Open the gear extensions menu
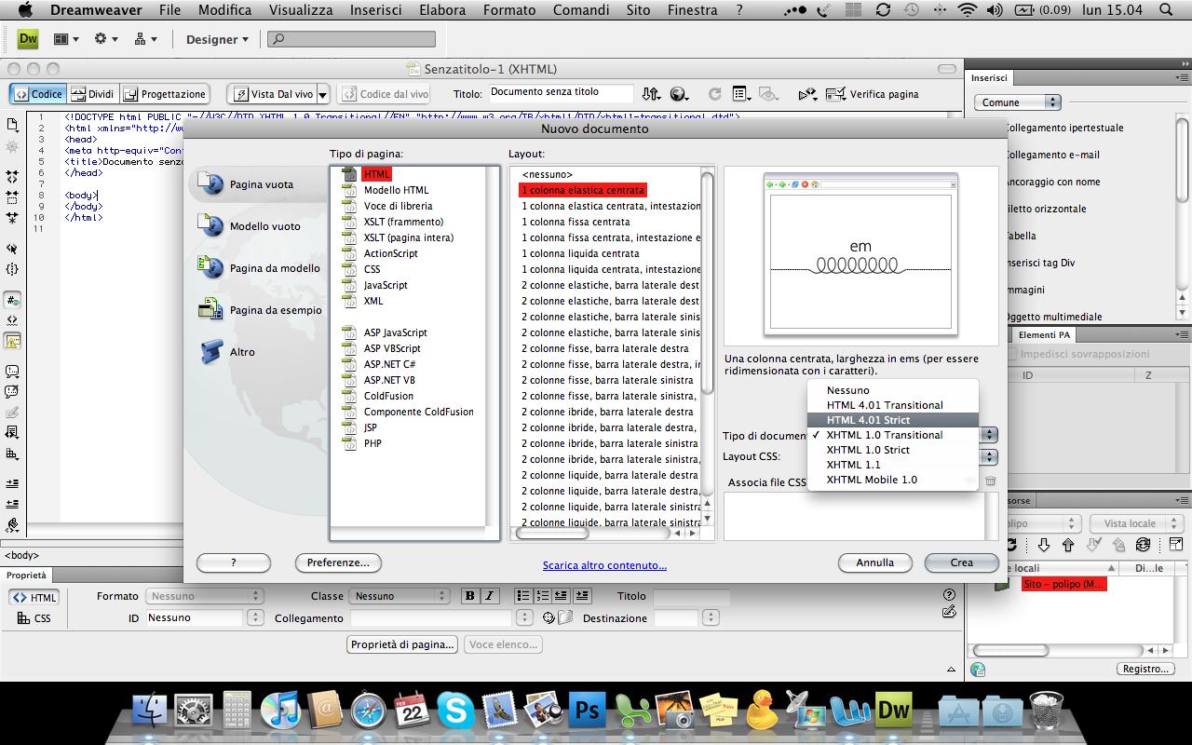Viewport: 1192px width, 745px height. (x=106, y=39)
